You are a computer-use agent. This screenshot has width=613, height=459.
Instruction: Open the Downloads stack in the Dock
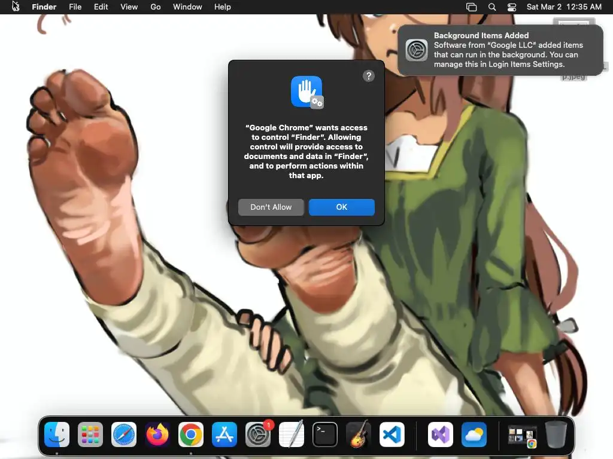(522, 435)
